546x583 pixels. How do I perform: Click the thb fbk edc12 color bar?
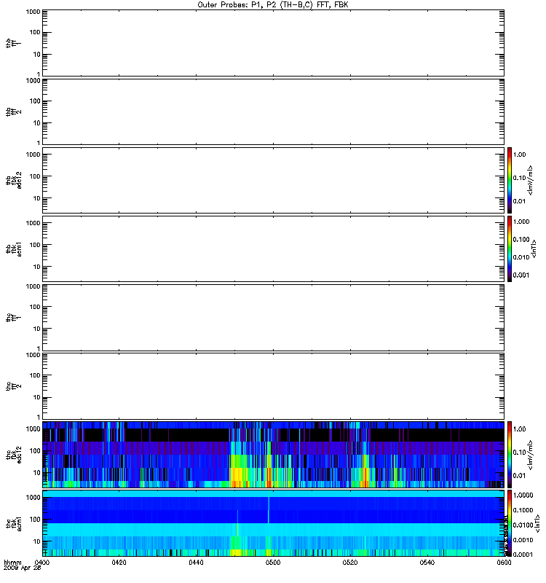510,180
